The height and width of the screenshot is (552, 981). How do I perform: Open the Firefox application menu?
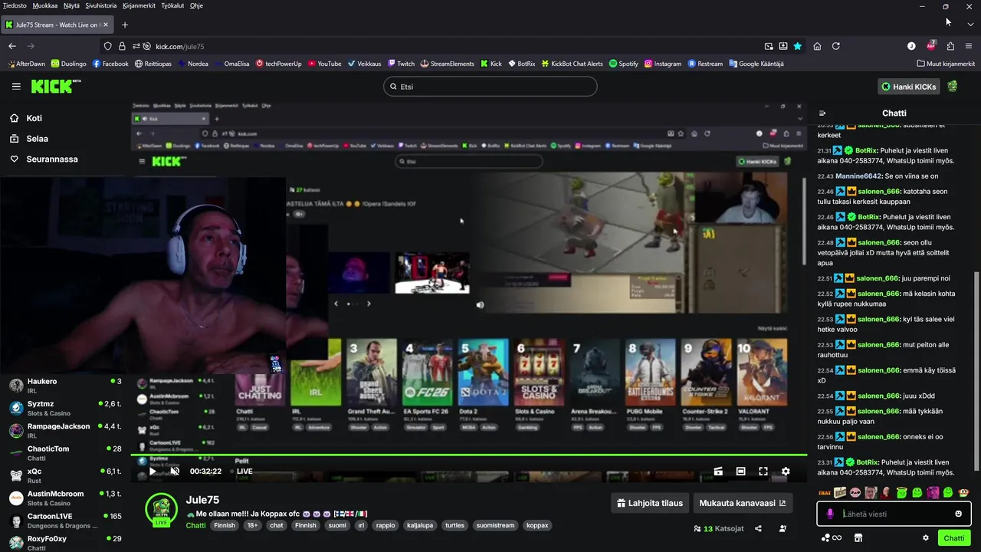(x=970, y=46)
